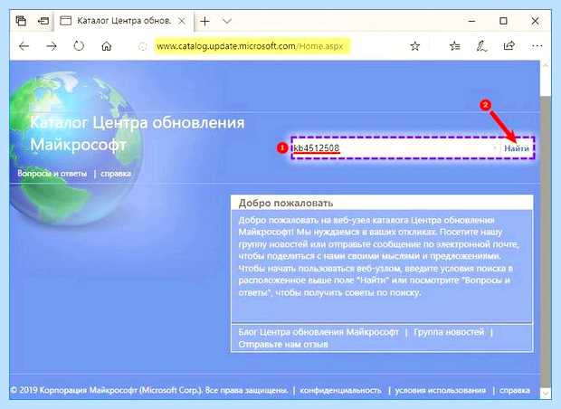This screenshot has width=561, height=409.
Task: Go forward with the right arrow
Action: (52, 46)
